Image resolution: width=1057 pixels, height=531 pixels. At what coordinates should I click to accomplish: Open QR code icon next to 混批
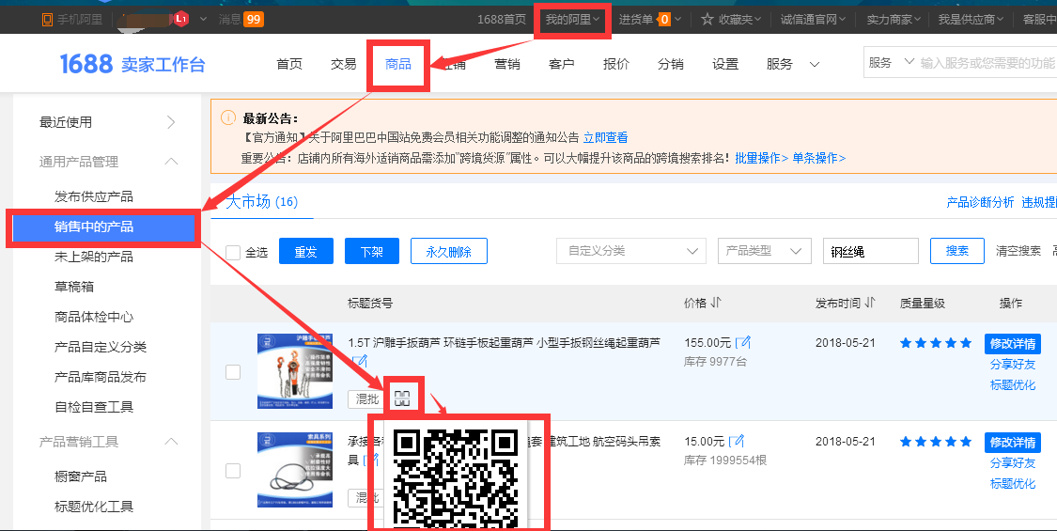click(402, 398)
